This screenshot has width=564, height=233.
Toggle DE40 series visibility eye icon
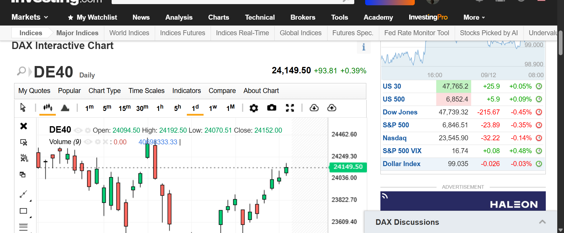(x=78, y=130)
